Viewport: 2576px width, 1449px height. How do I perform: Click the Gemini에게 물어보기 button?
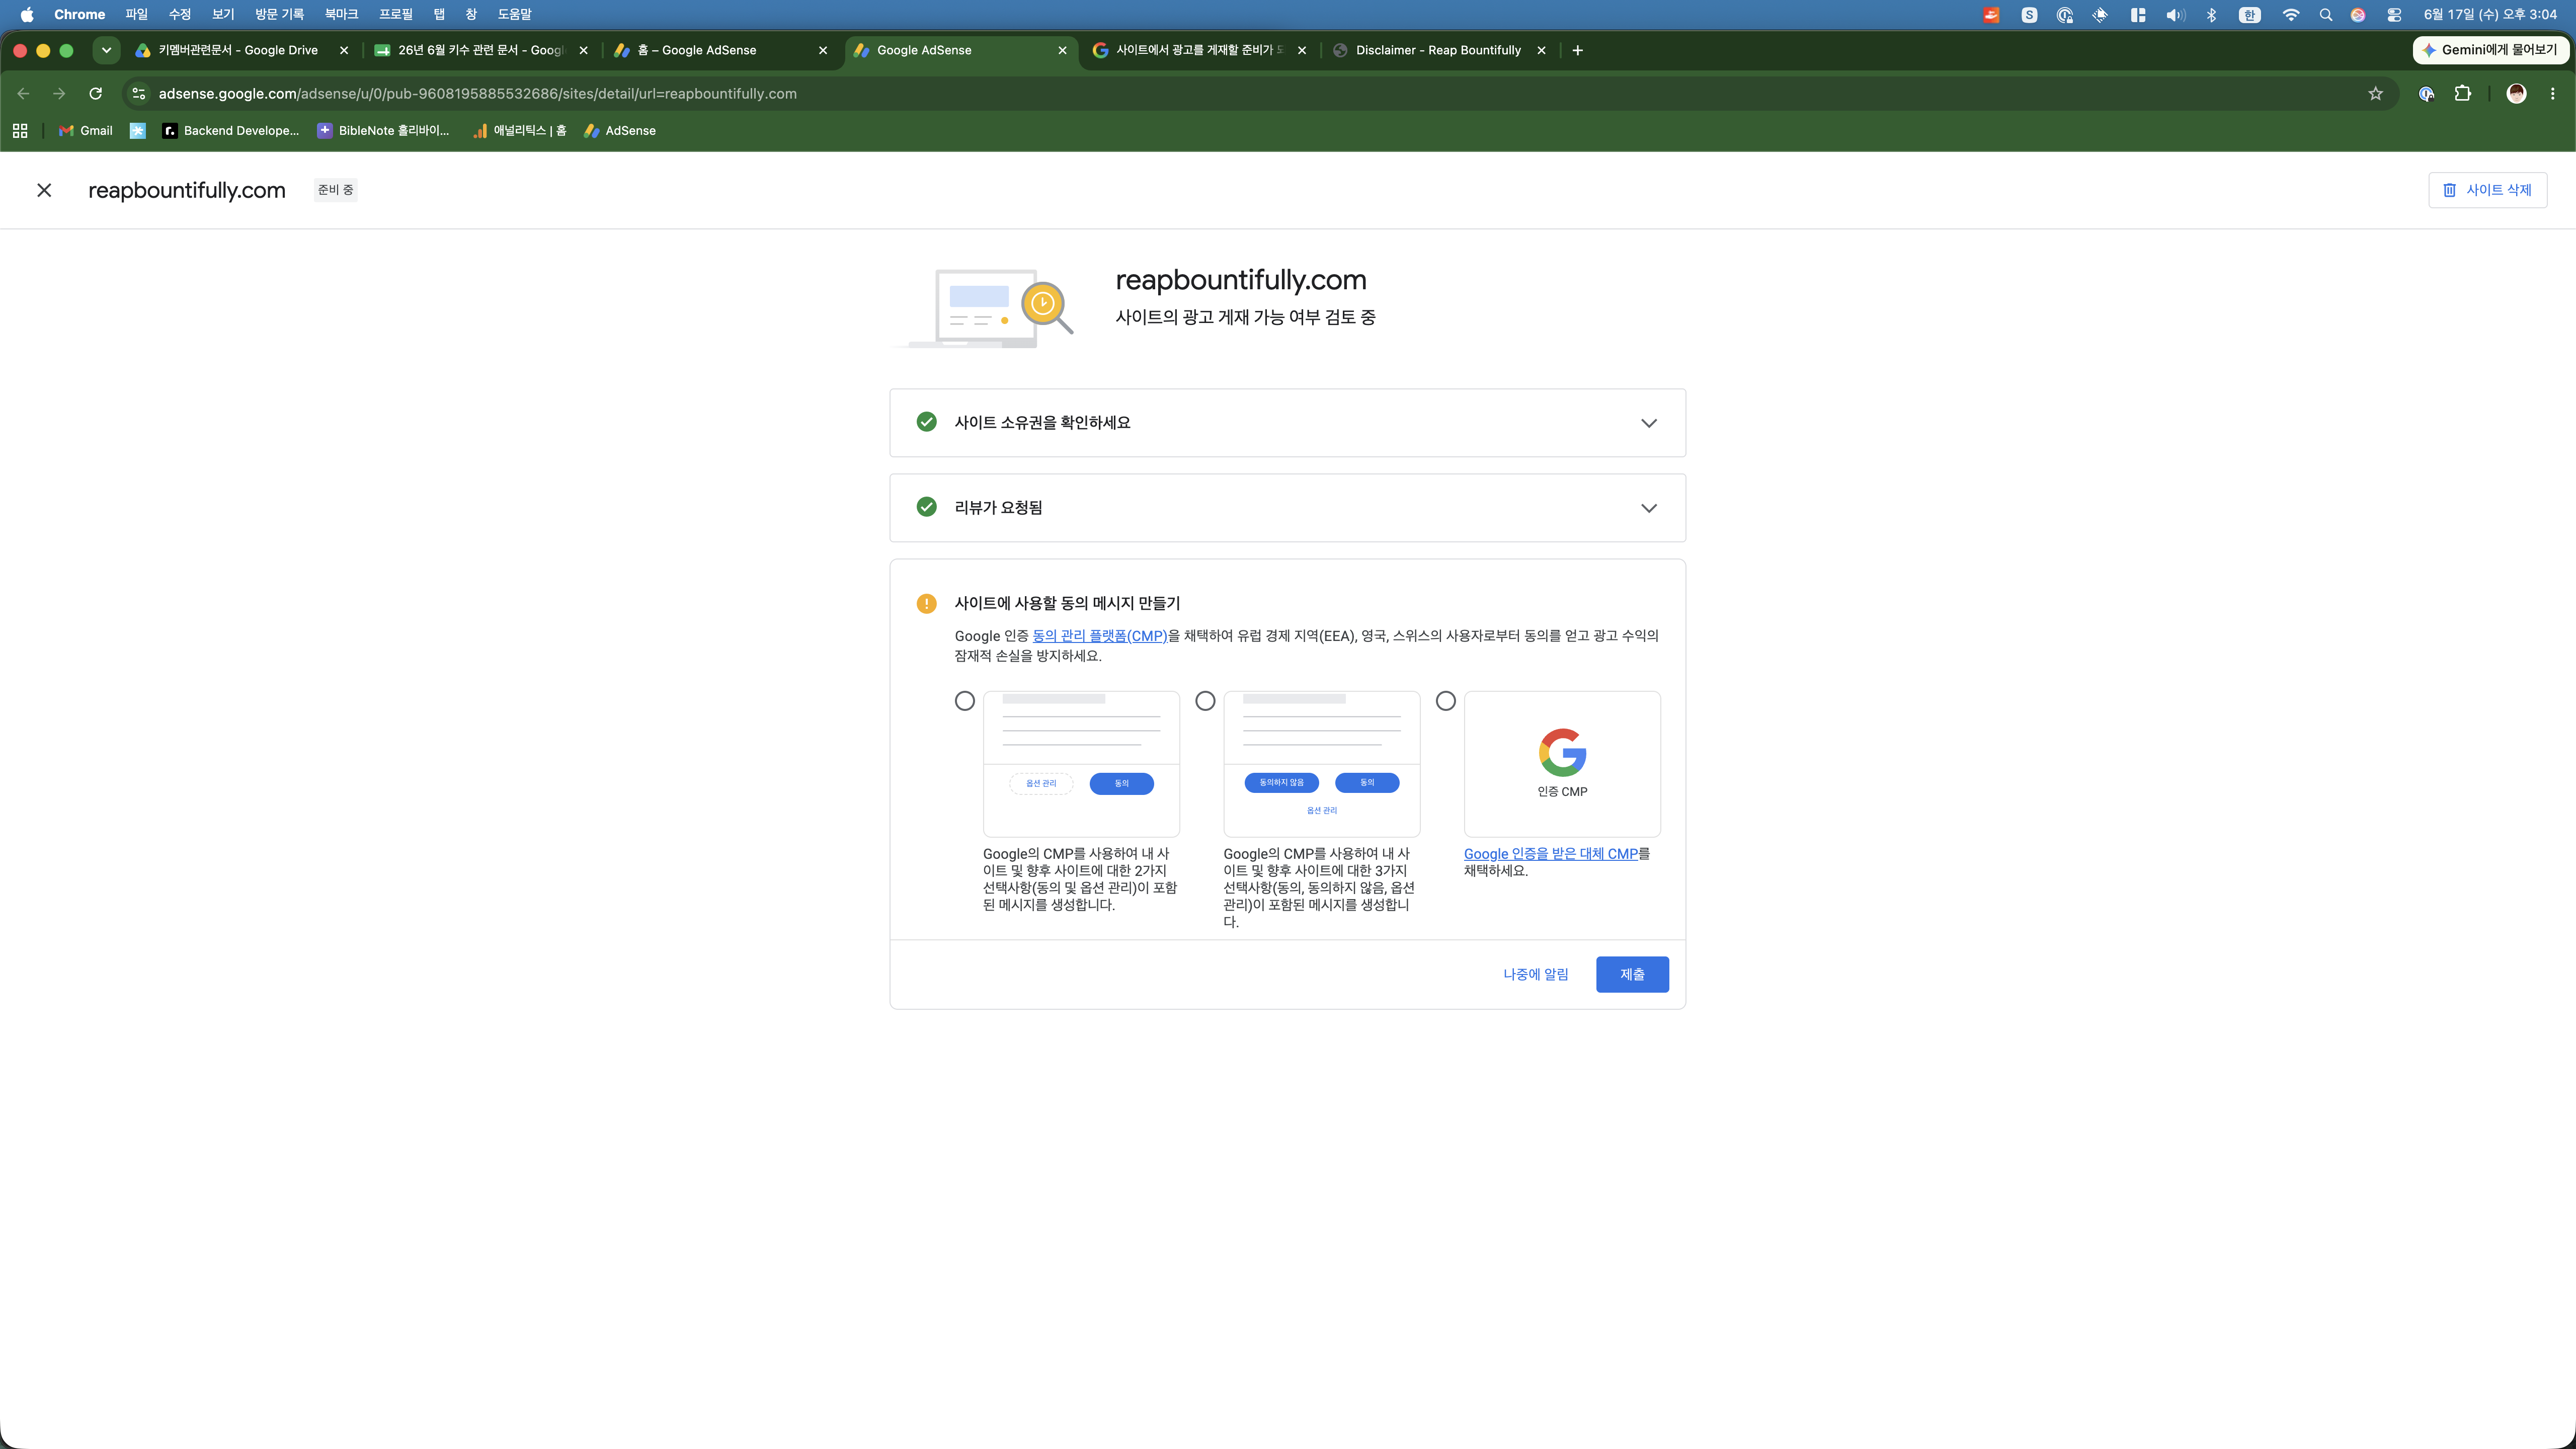tap(2490, 50)
